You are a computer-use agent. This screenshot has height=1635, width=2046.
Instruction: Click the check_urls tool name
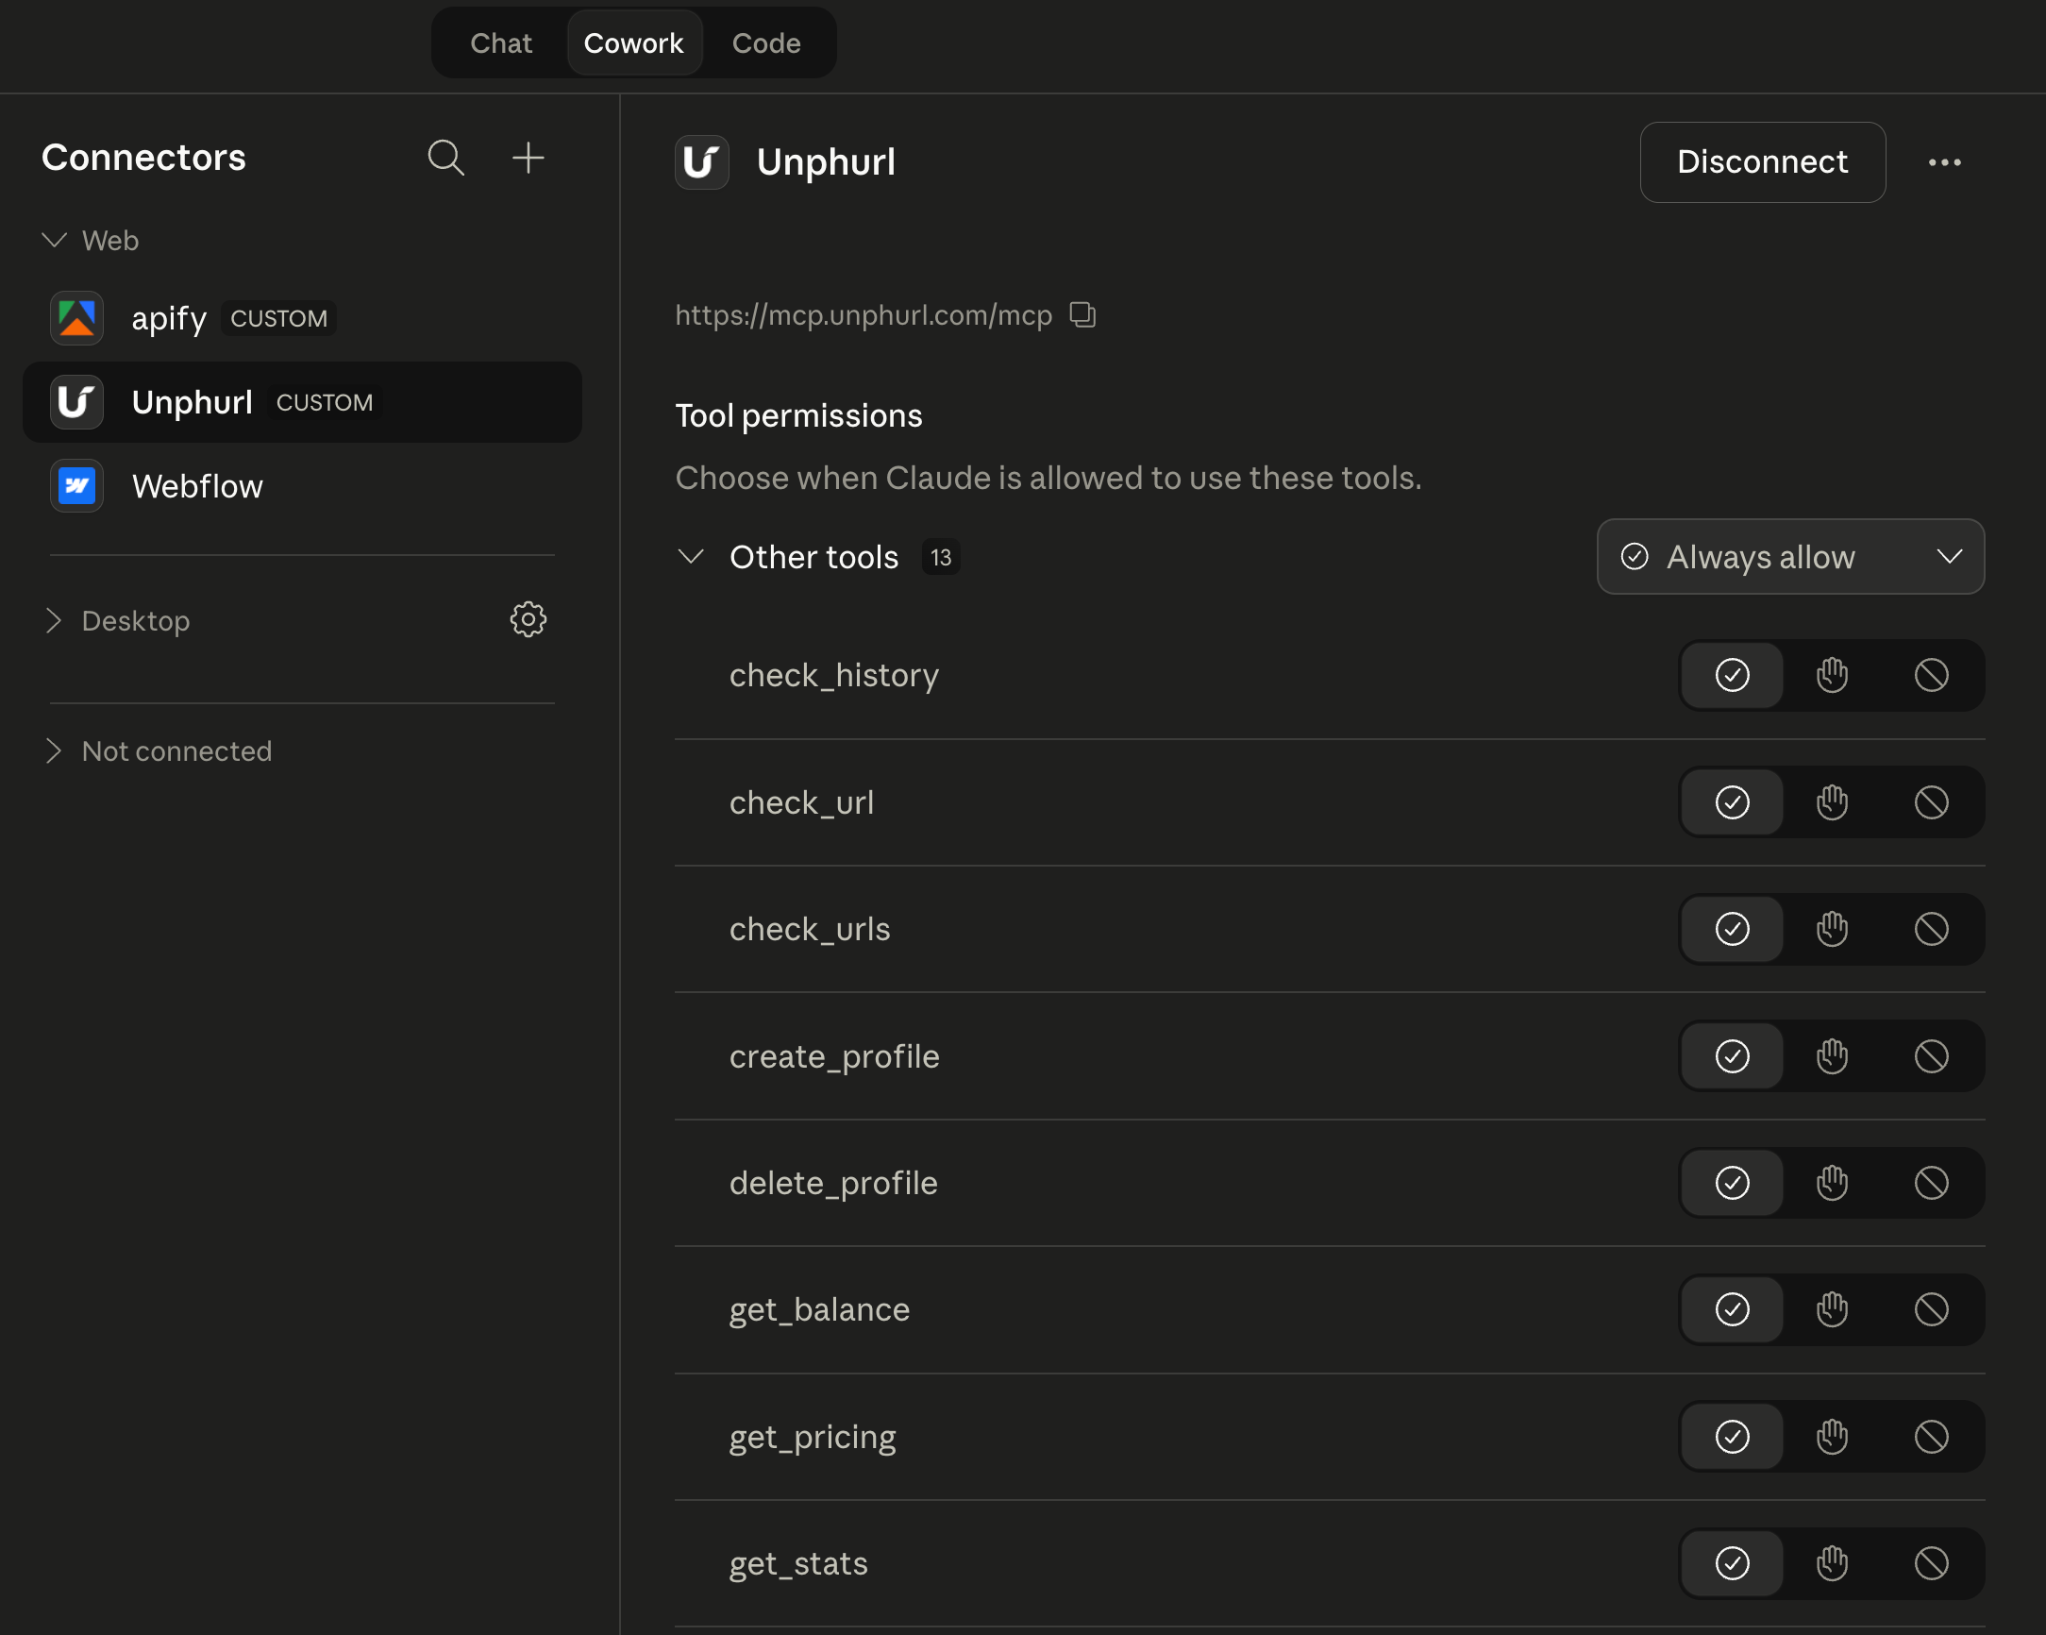click(810, 929)
